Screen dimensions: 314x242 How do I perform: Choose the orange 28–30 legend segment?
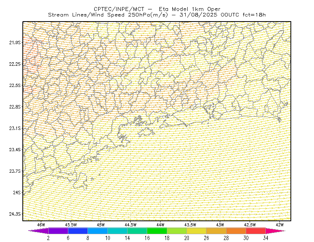click(x=236, y=231)
